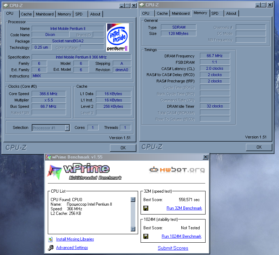The image size is (279, 255).
Task: Open Mainboard tab in right CPU-Z window
Action: click(181, 13)
